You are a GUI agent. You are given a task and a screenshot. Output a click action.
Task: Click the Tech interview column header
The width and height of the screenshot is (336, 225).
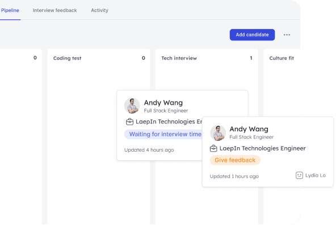[x=179, y=58]
